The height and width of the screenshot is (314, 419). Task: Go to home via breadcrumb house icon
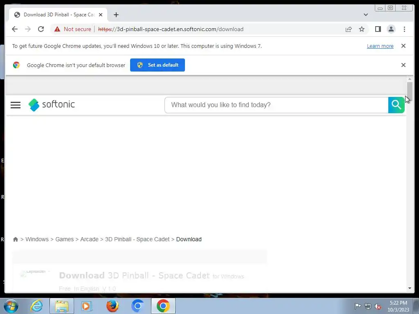(x=16, y=239)
